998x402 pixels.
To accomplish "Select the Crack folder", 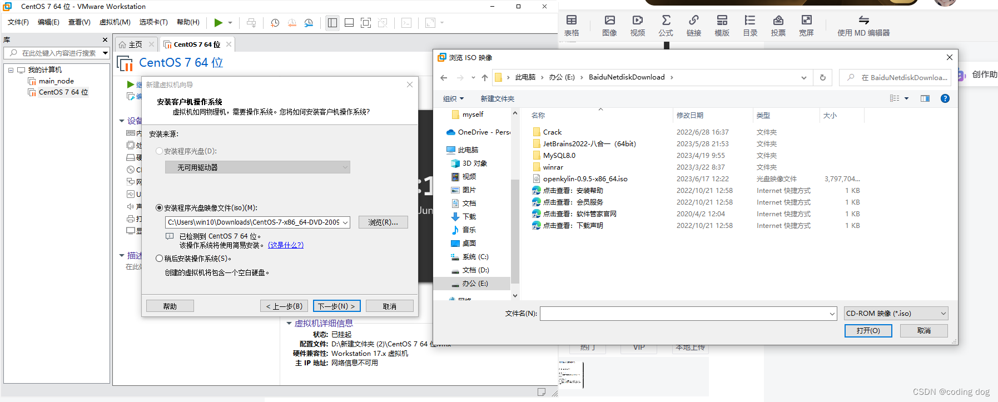I will (552, 132).
